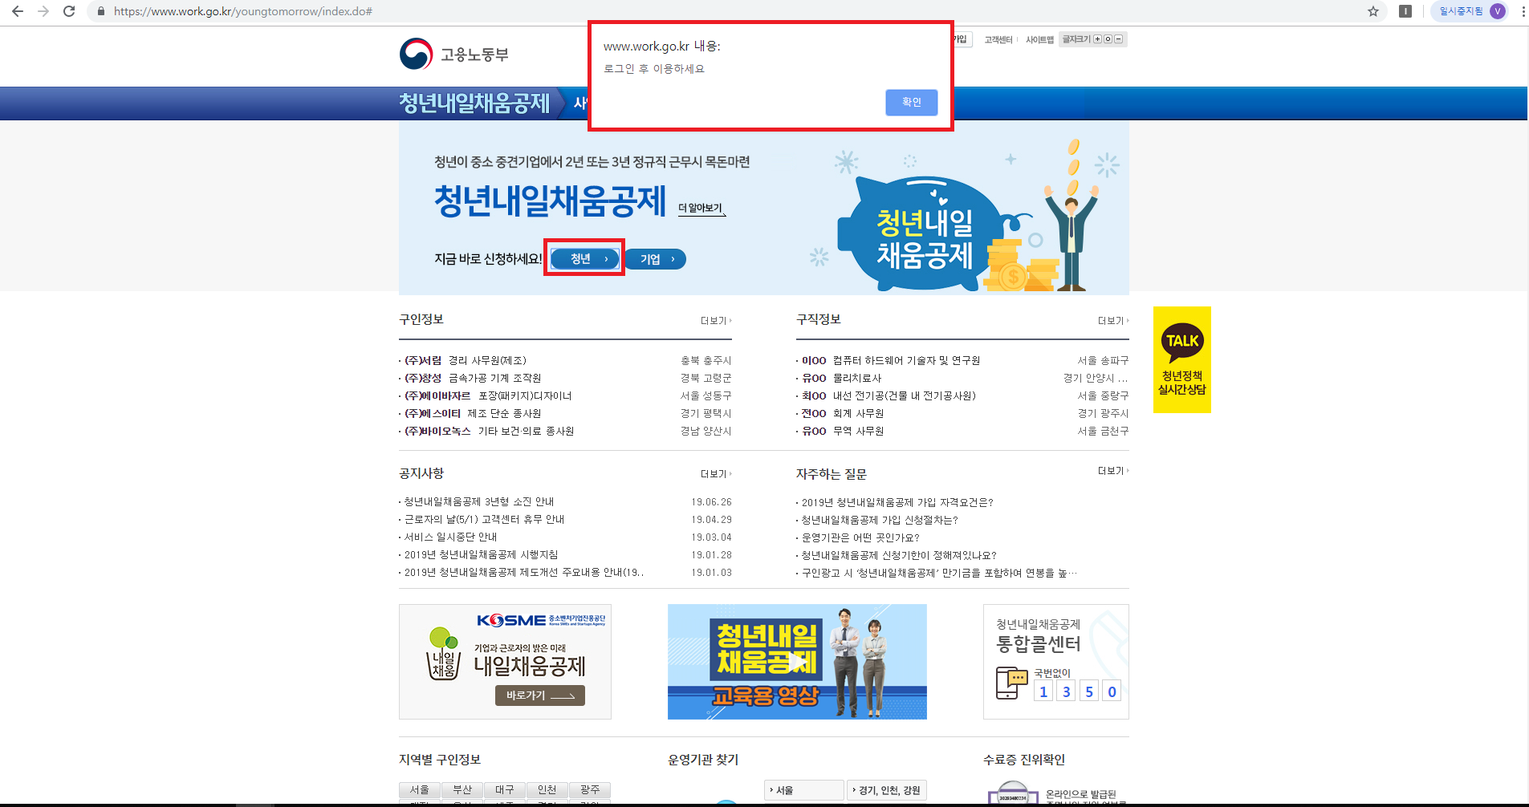Select the 대구 region tab
This screenshot has height=807, width=1529.
point(505,790)
